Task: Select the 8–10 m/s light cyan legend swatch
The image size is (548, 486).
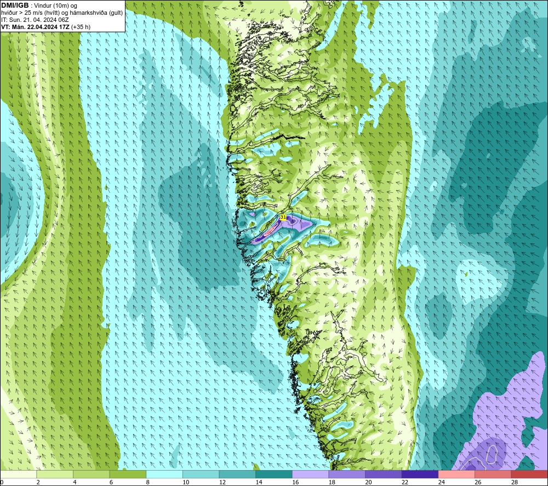Action: (x=164, y=474)
